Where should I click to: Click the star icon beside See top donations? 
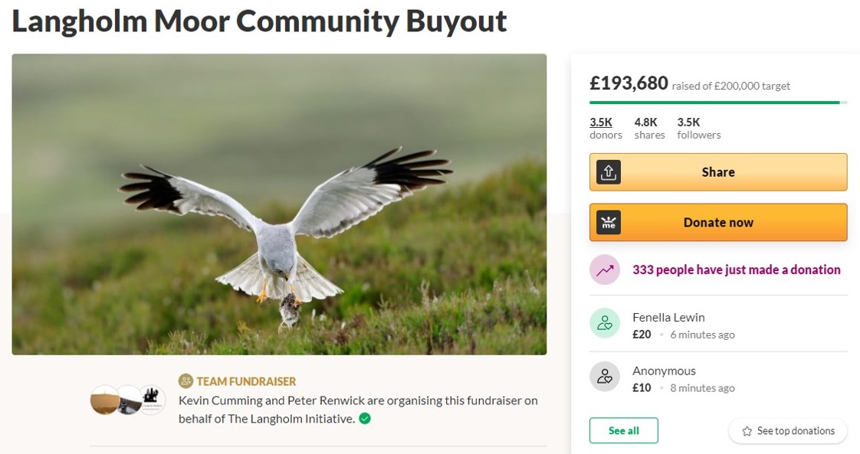coord(747,432)
